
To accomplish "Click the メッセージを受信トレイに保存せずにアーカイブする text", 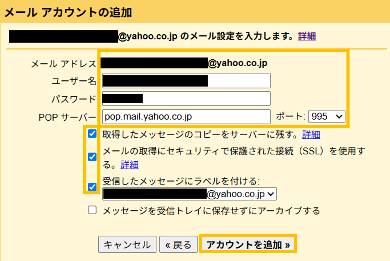I will coord(211,211).
